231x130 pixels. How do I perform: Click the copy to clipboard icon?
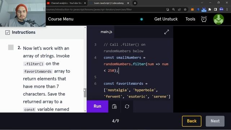coord(114,106)
